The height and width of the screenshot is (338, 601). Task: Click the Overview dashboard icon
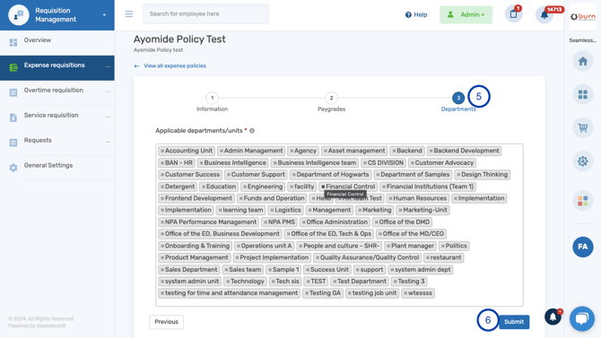13,42
